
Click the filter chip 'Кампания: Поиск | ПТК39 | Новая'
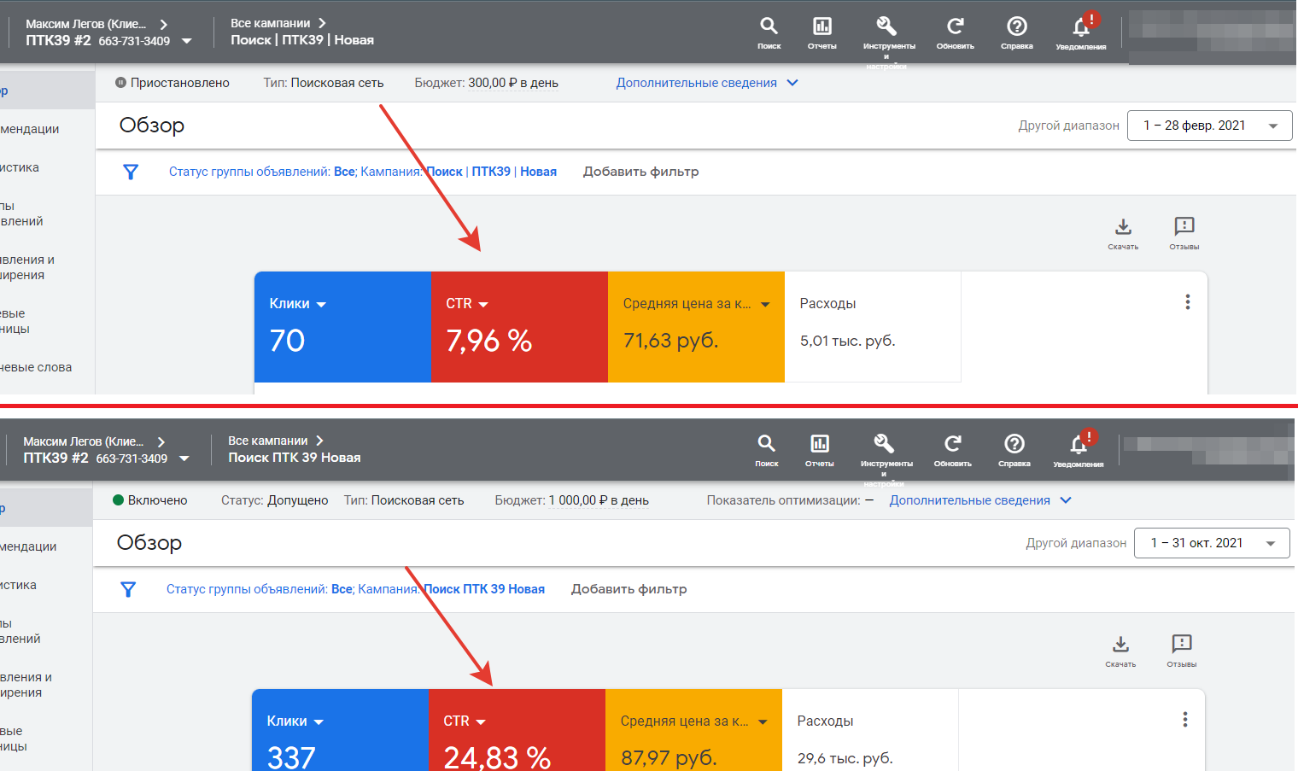pyautogui.click(x=459, y=172)
